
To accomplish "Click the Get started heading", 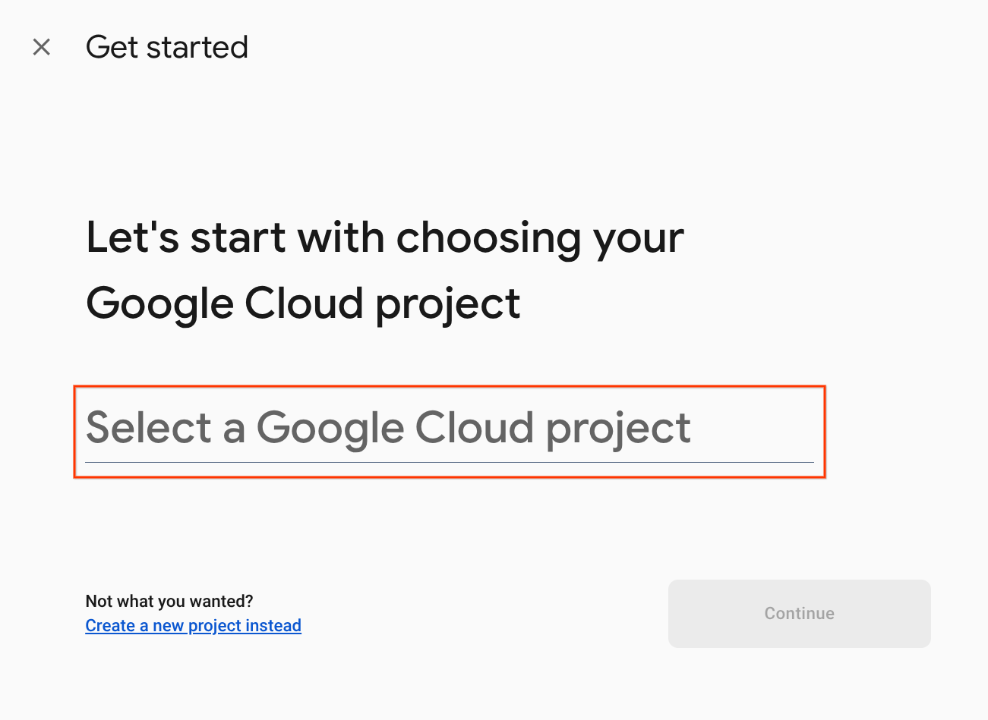I will click(x=166, y=46).
